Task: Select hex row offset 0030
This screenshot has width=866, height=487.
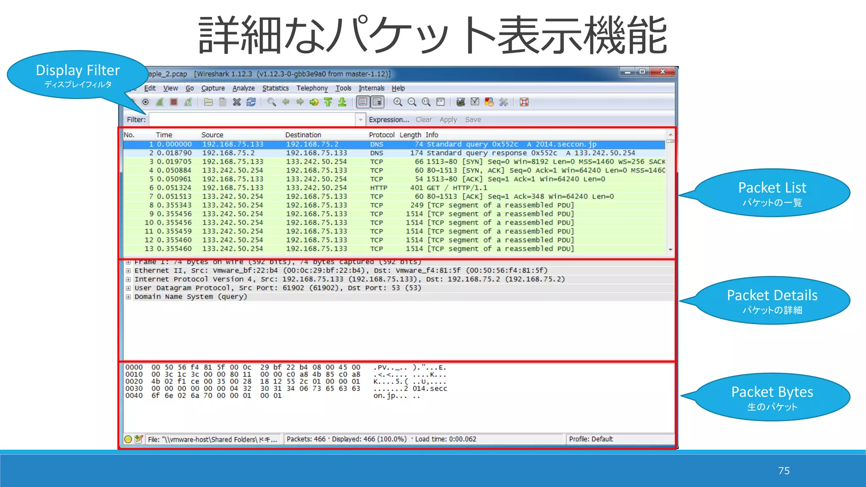Action: point(286,389)
